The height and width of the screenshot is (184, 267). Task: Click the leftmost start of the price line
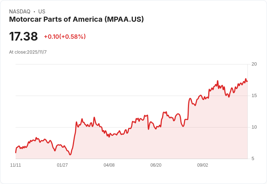point(16,152)
